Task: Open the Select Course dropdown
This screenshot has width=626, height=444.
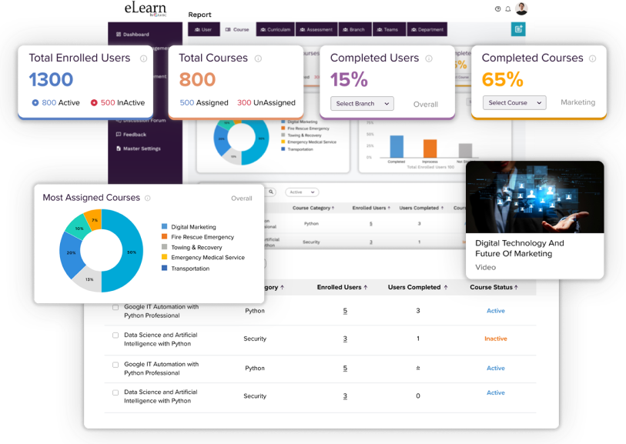Action: point(513,102)
